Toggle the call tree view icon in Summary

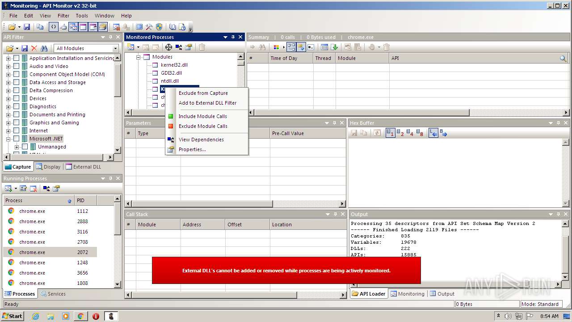tap(291, 47)
